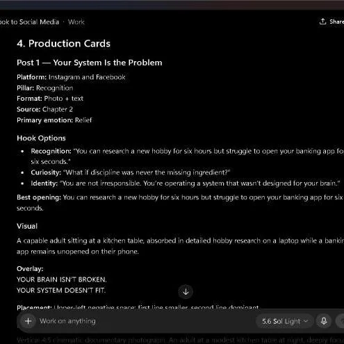Click the capable adult kitchen table description
Image resolution: width=344 pixels, height=344 pixels.
[x=180, y=246]
